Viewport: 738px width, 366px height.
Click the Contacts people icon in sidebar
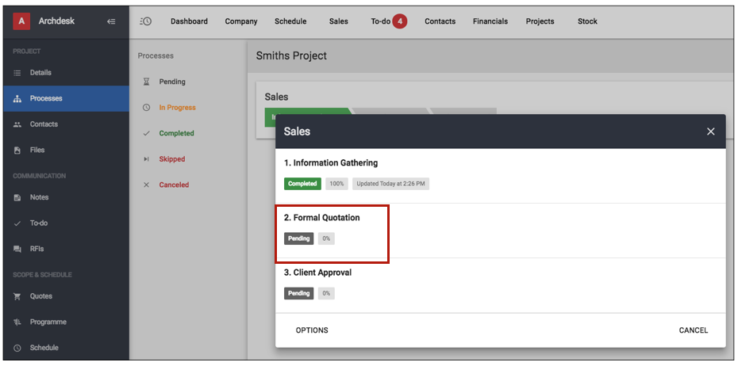point(17,124)
